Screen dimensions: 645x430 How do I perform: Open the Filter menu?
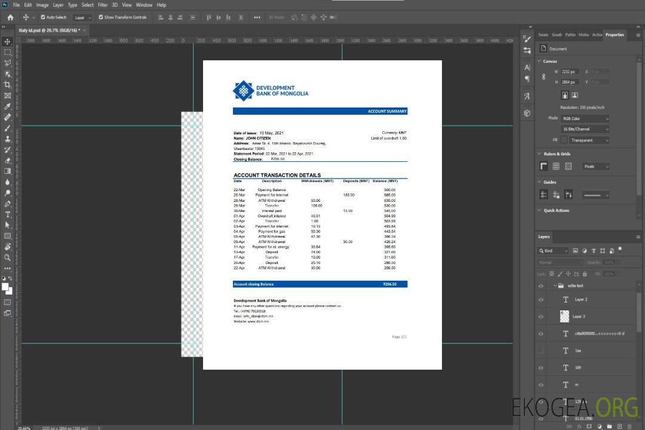pos(103,5)
